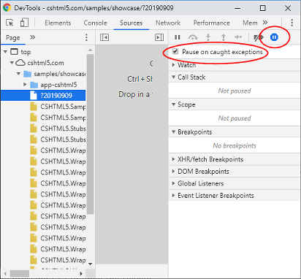Collapse the cshtml5.com domain node

coord(12,63)
